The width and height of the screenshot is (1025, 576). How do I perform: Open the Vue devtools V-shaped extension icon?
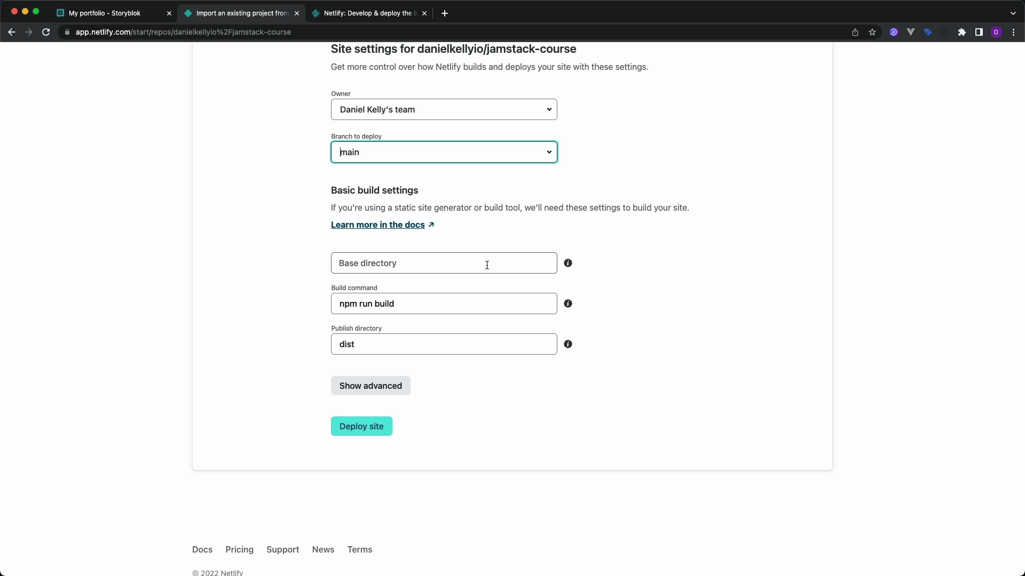pos(911,32)
